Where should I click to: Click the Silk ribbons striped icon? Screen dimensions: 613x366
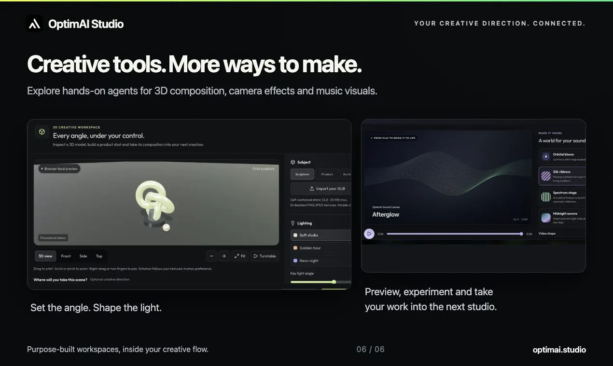pyautogui.click(x=546, y=176)
